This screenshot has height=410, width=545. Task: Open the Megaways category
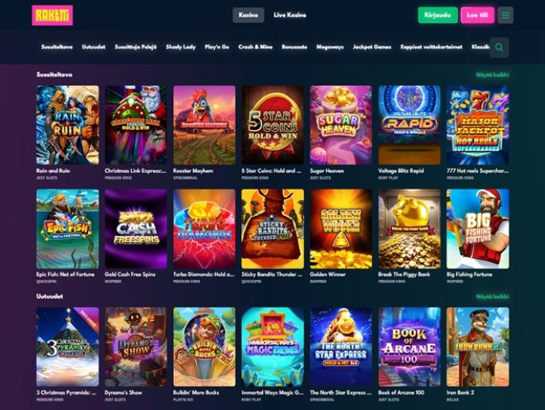[330, 47]
